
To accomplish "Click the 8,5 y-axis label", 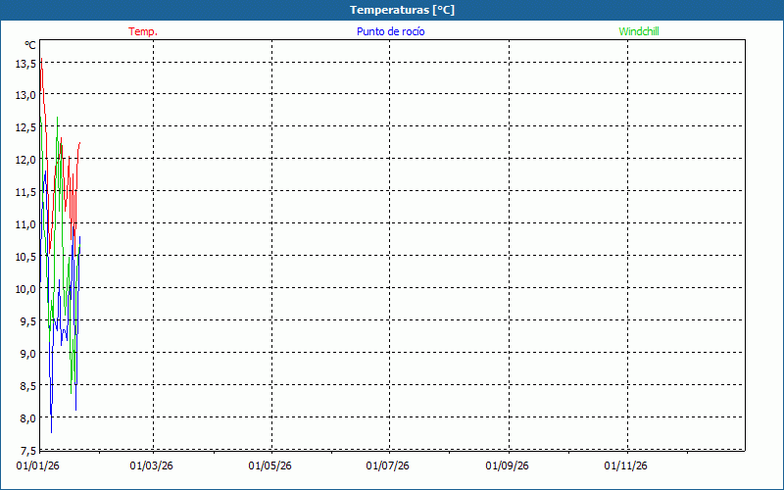I will click(x=25, y=386).
